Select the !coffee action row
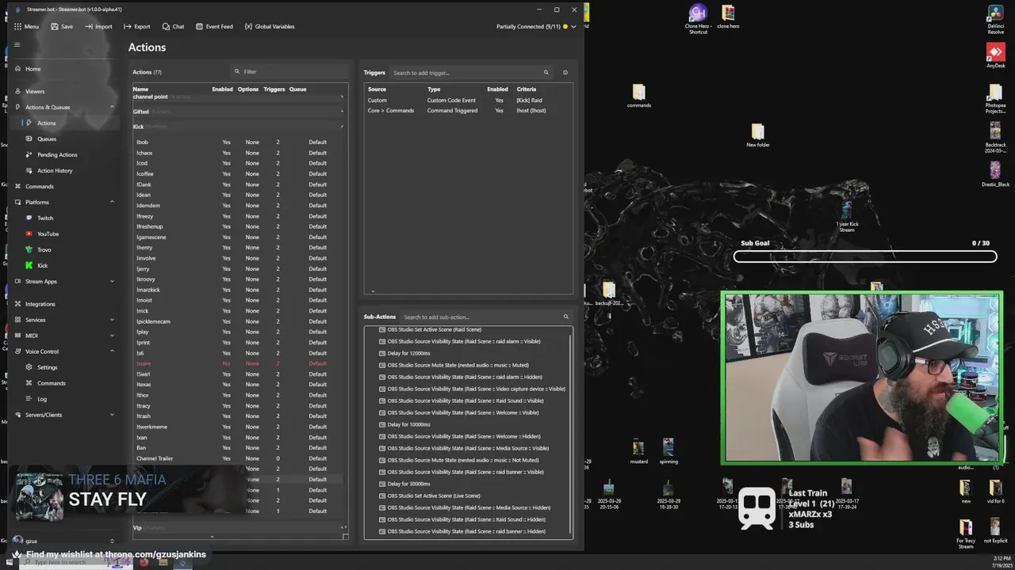The width and height of the screenshot is (1015, 570). [238, 174]
